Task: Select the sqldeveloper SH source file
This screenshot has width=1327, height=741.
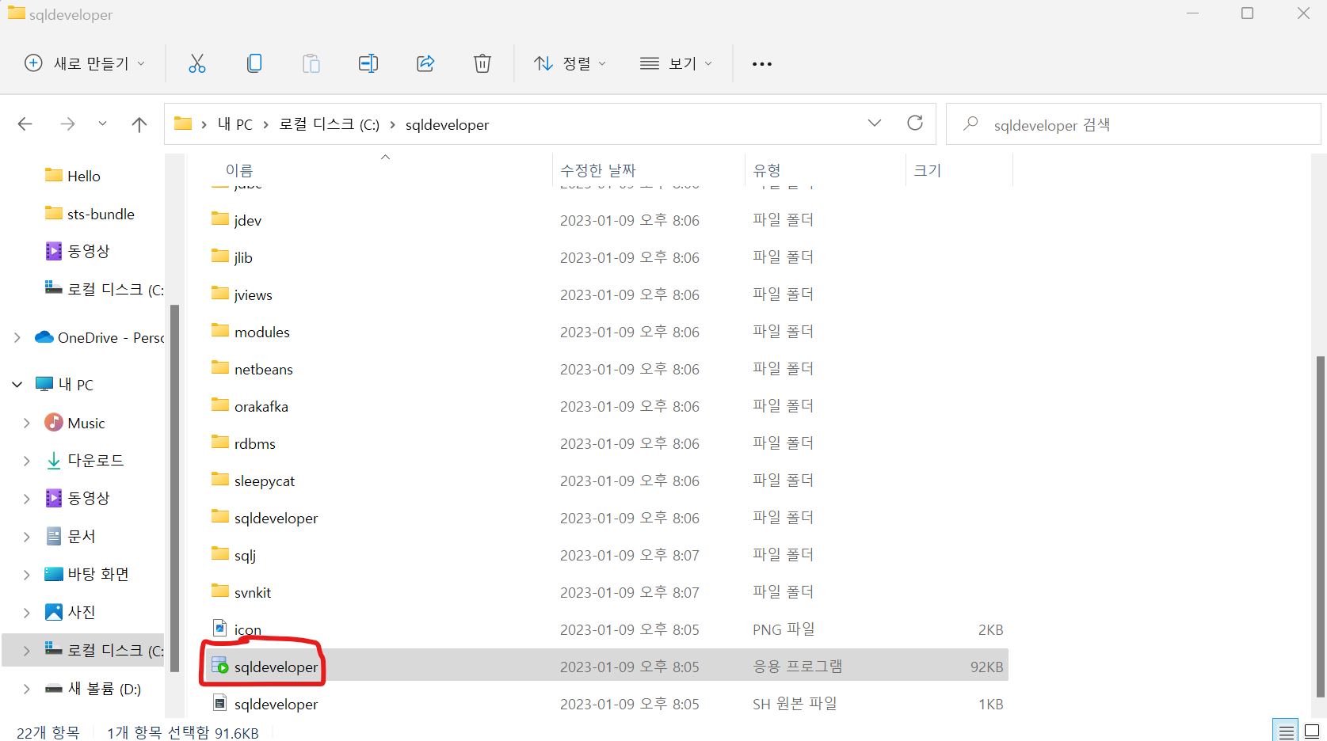Action: tap(606, 704)
